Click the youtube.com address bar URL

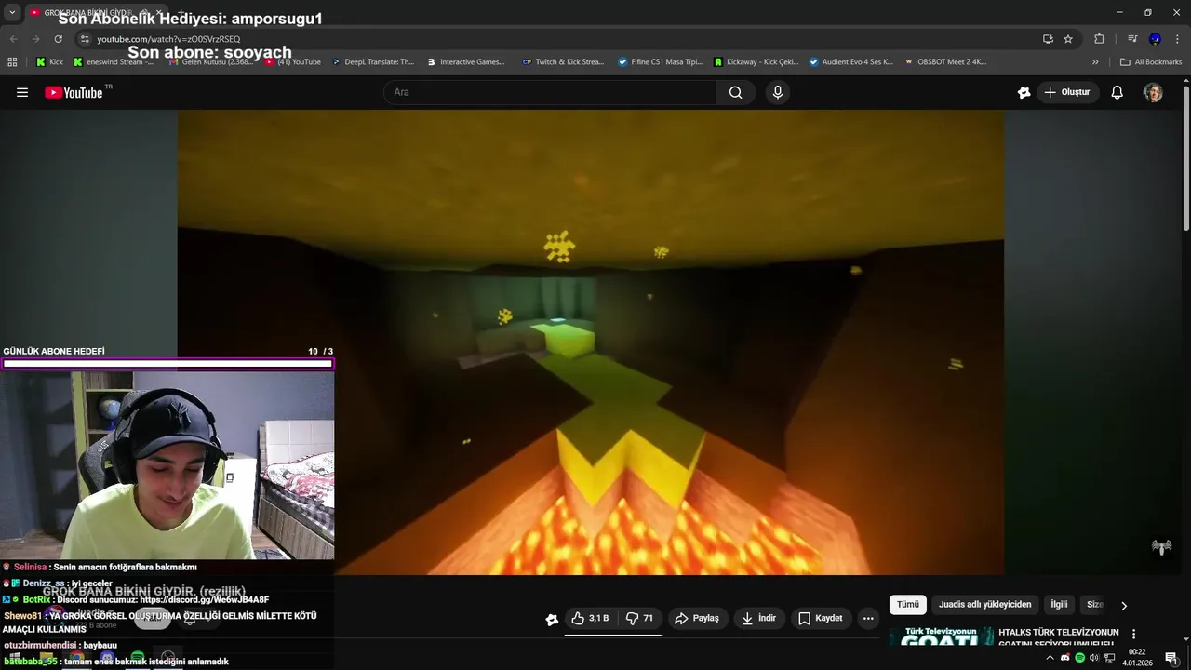[168, 39]
